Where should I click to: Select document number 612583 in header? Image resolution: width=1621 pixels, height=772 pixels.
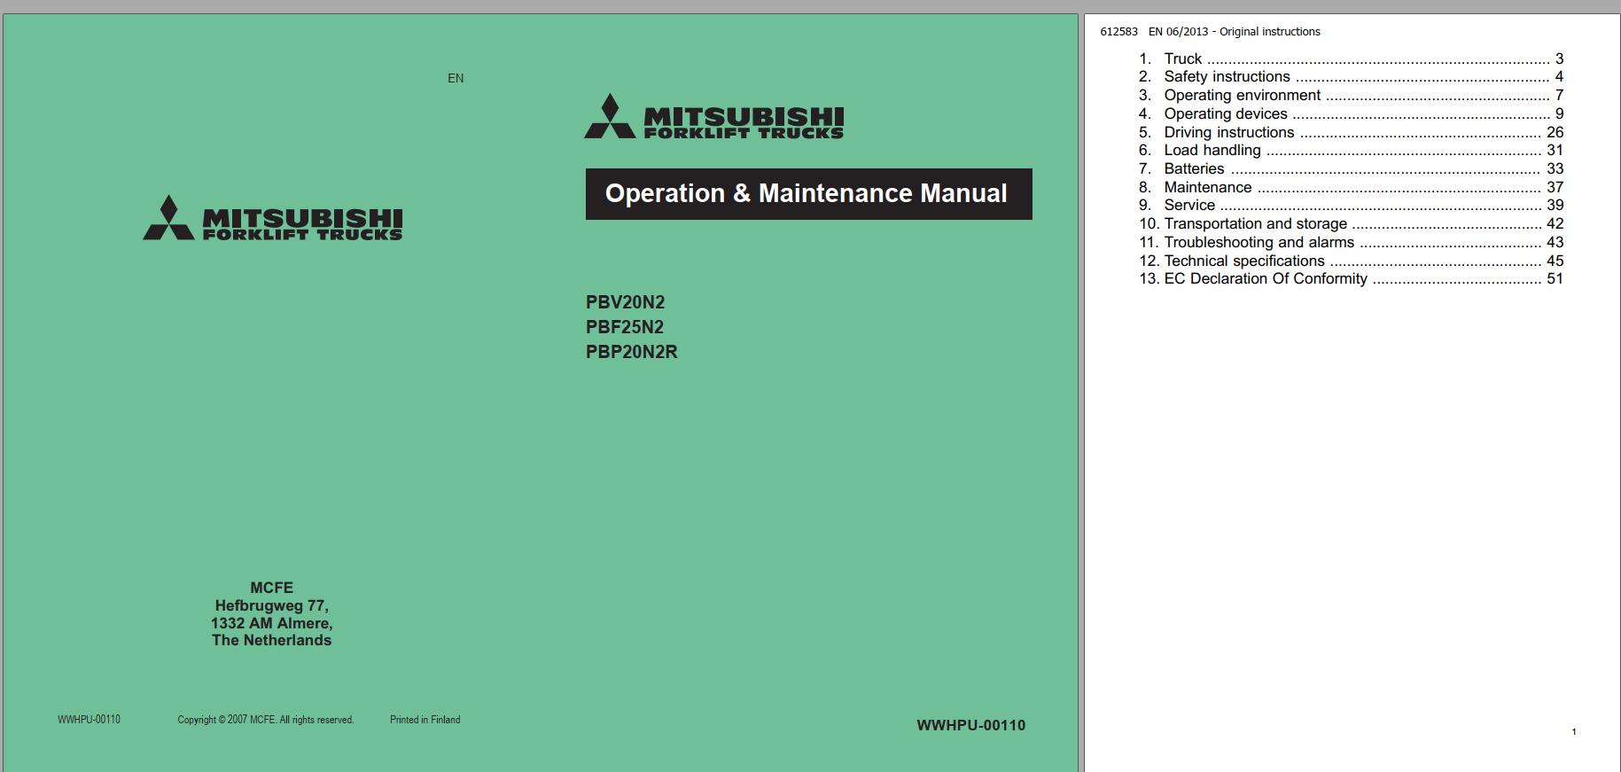(1118, 32)
